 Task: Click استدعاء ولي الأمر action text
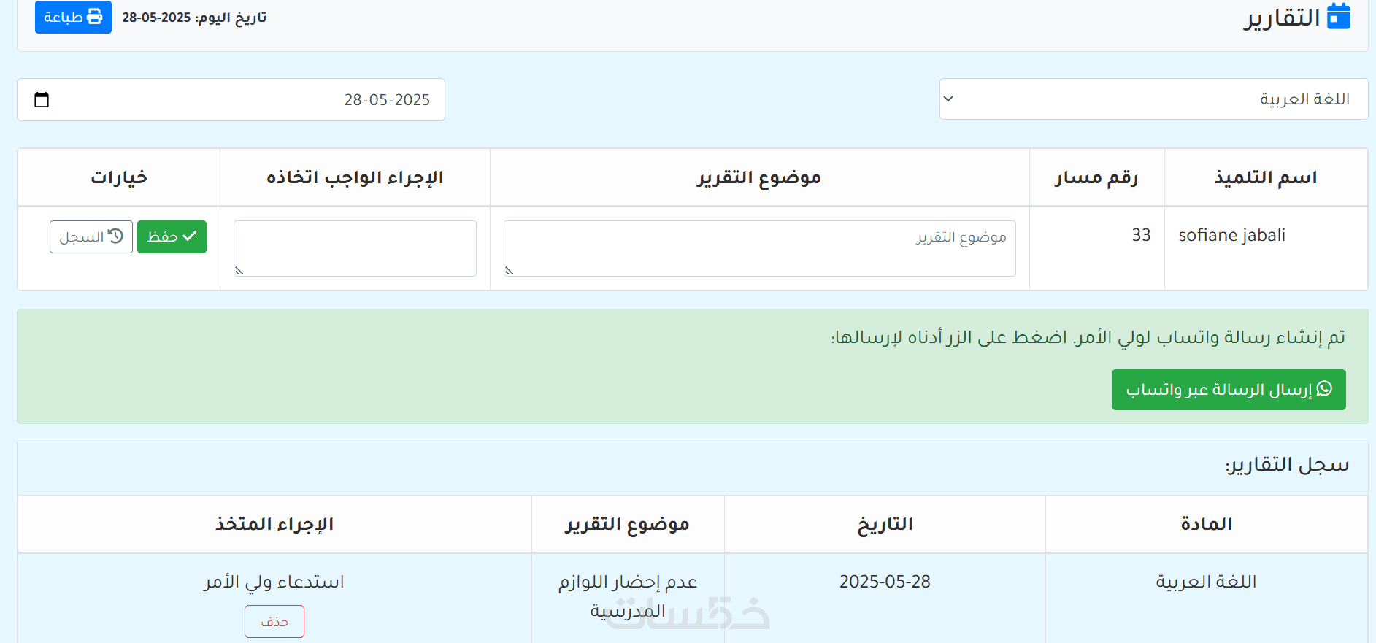click(x=274, y=582)
